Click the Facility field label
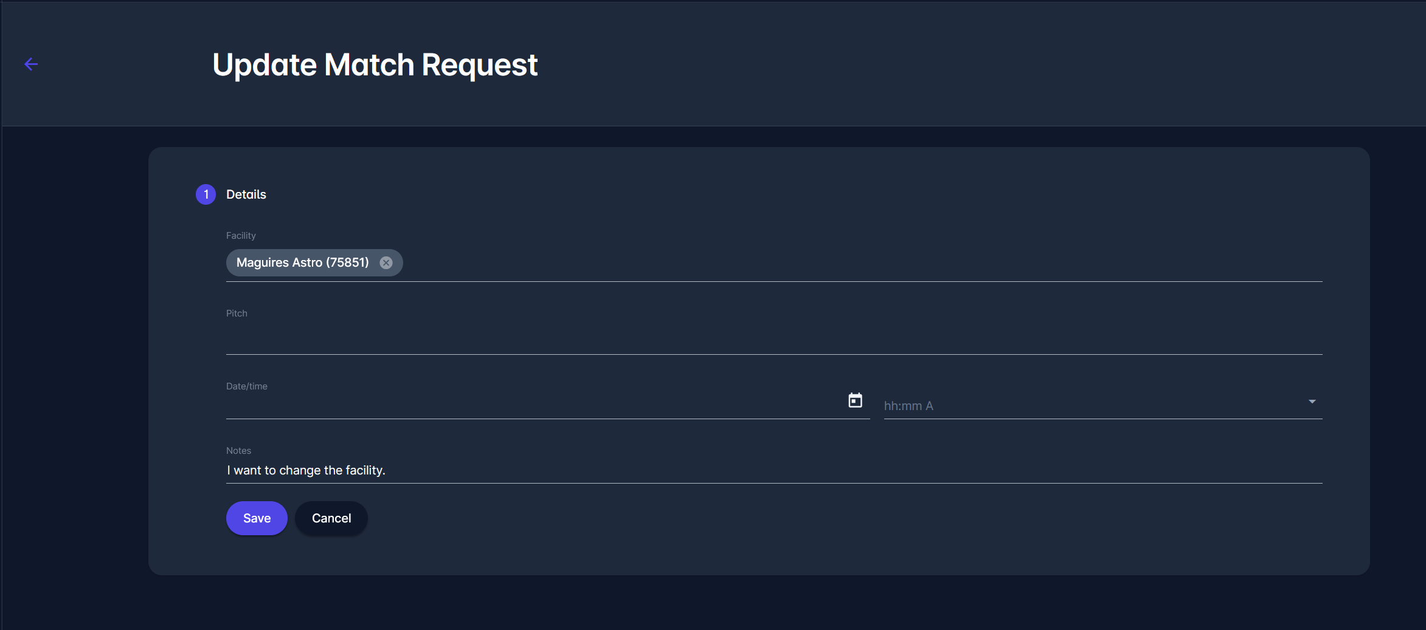The image size is (1426, 630). coord(241,236)
